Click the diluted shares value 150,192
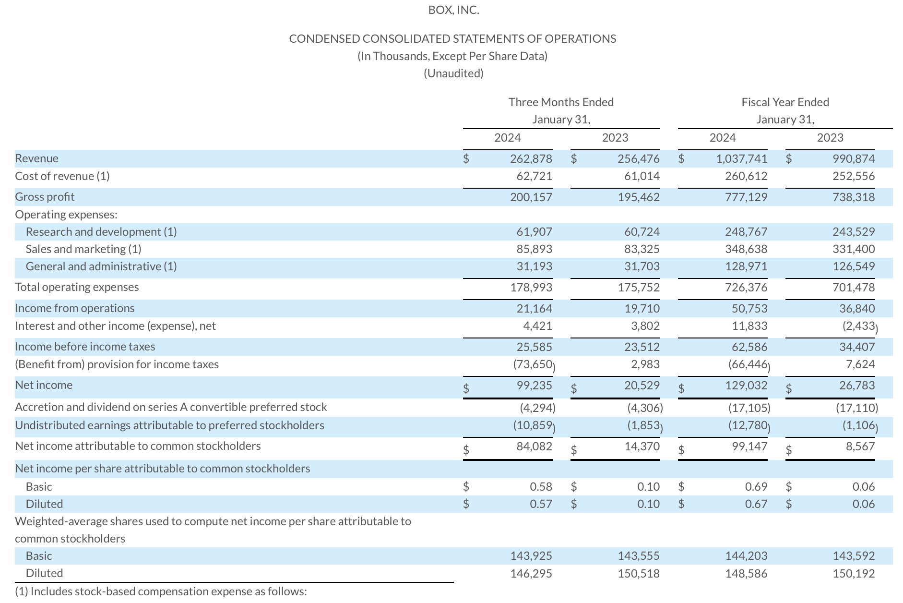The image size is (903, 603). tap(854, 573)
